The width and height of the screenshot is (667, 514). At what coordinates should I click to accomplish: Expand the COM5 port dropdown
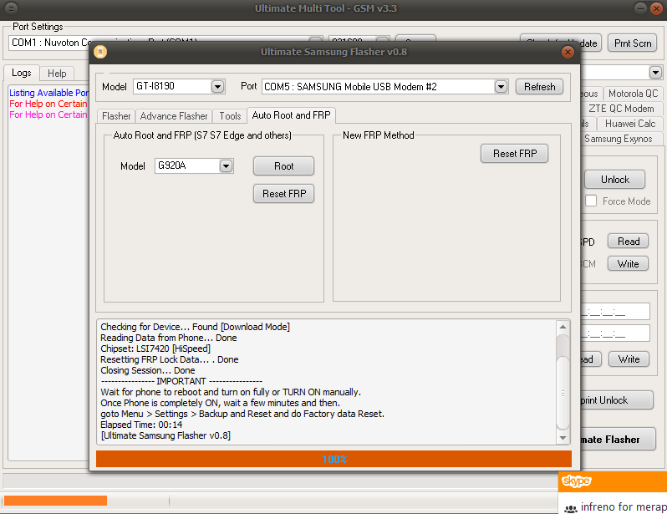502,87
